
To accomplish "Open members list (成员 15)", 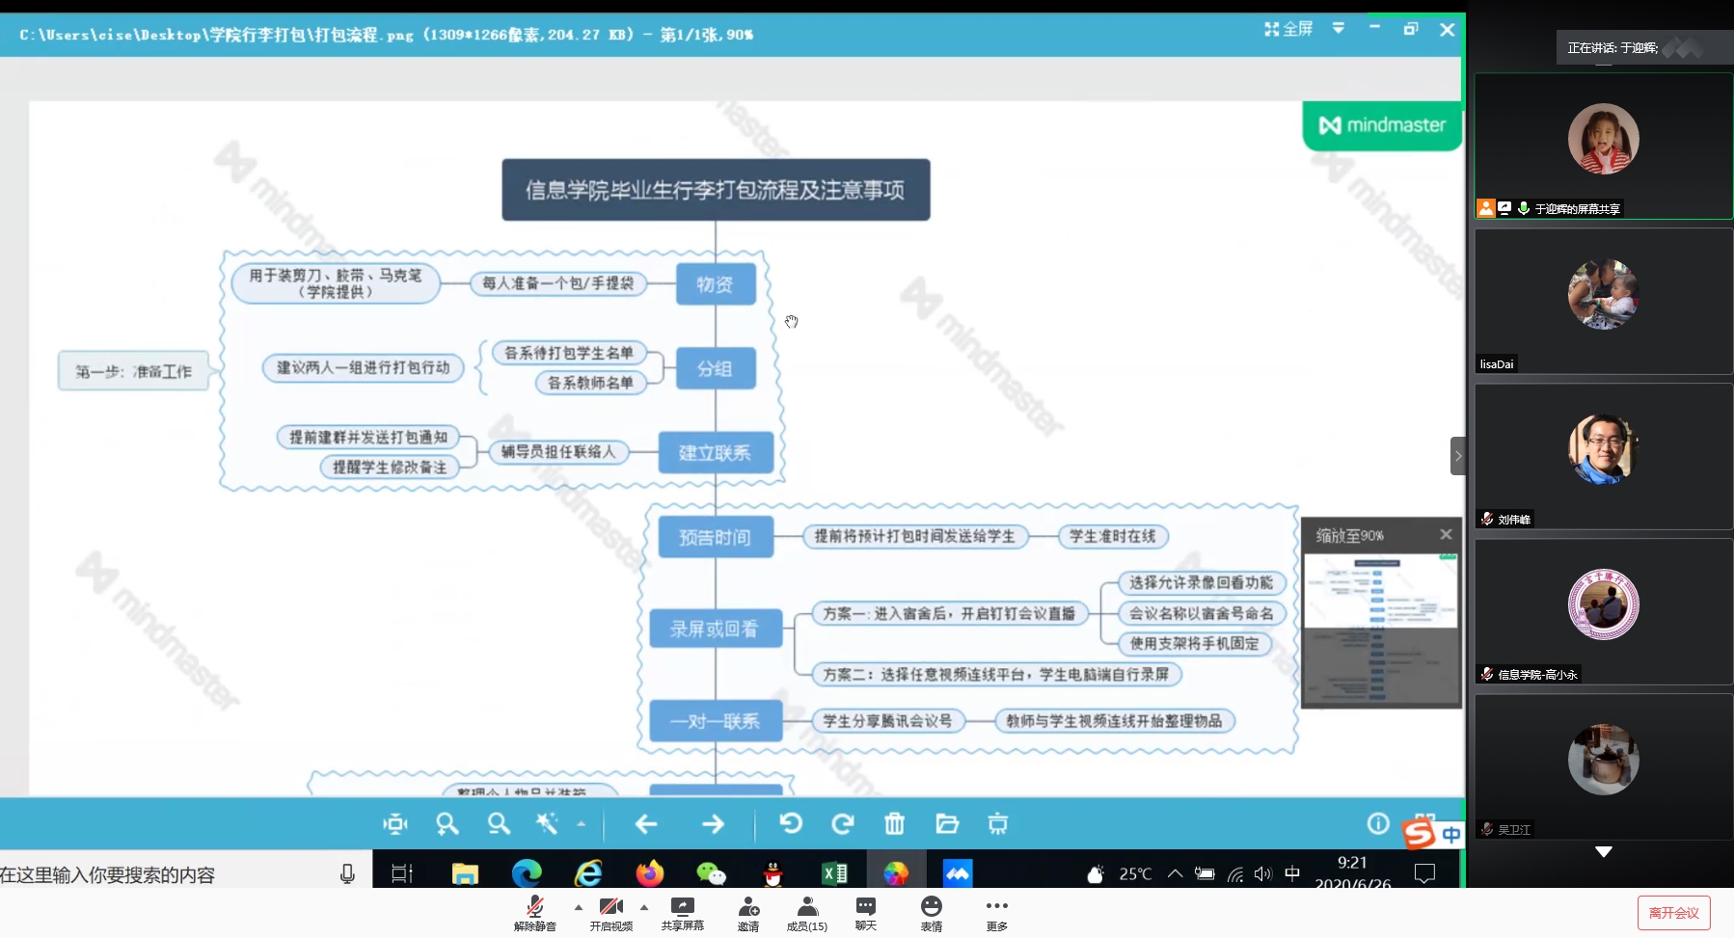I will [807, 913].
